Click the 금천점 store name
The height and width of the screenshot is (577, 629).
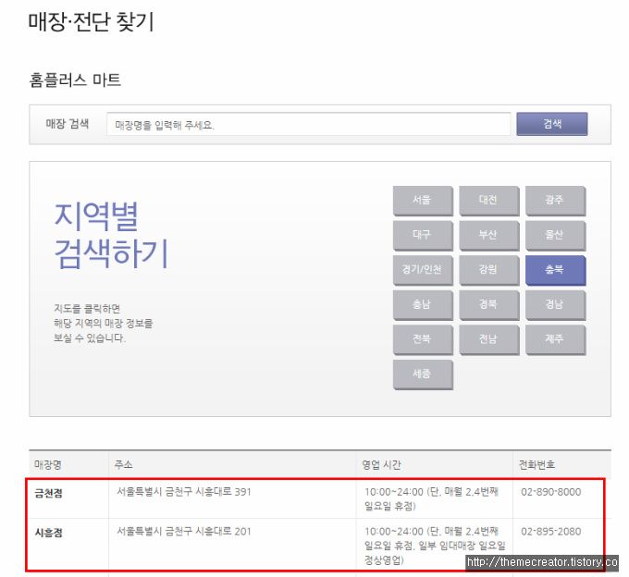click(x=48, y=493)
